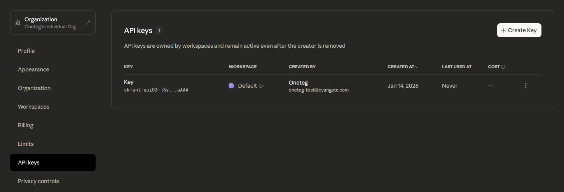Viewport: 564px width, 192px height.
Task: Open the three-dot menu for Key row
Action: pos(526,86)
